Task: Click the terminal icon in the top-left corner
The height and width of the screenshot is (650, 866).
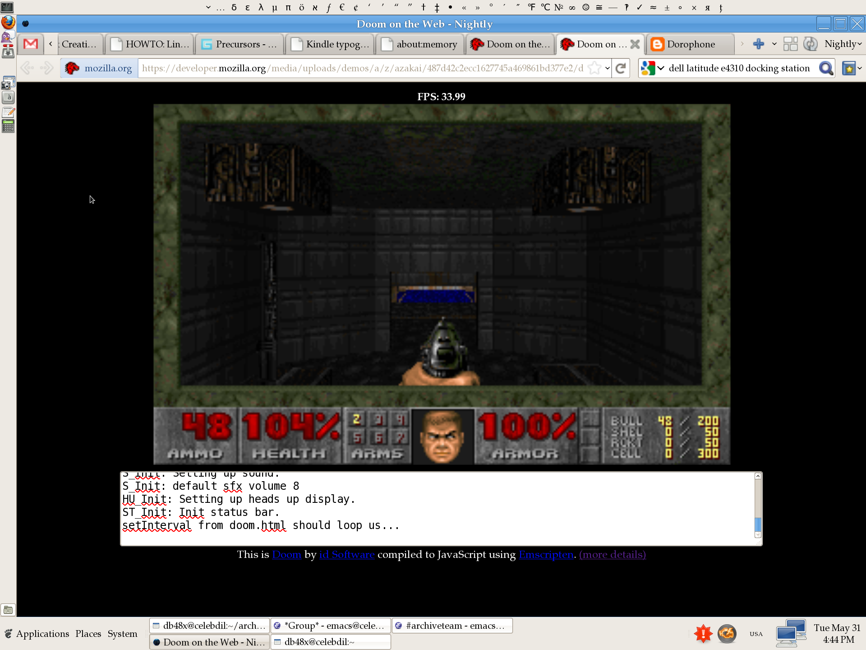Action: coord(8,7)
